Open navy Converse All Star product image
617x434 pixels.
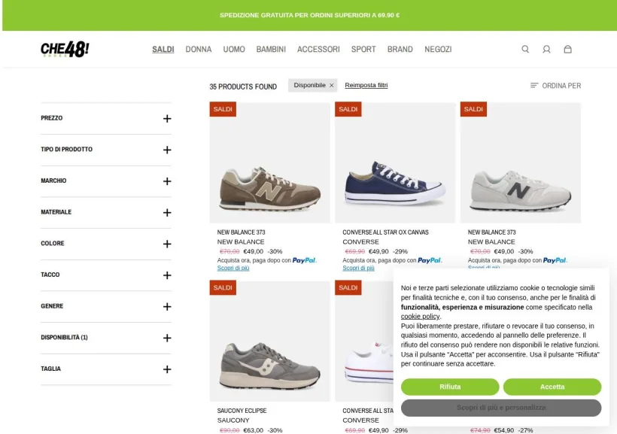tap(395, 163)
